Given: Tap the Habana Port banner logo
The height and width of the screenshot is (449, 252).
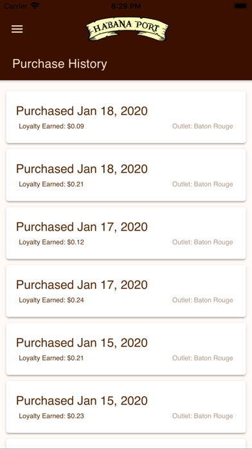Looking at the screenshot, I should point(127,29).
